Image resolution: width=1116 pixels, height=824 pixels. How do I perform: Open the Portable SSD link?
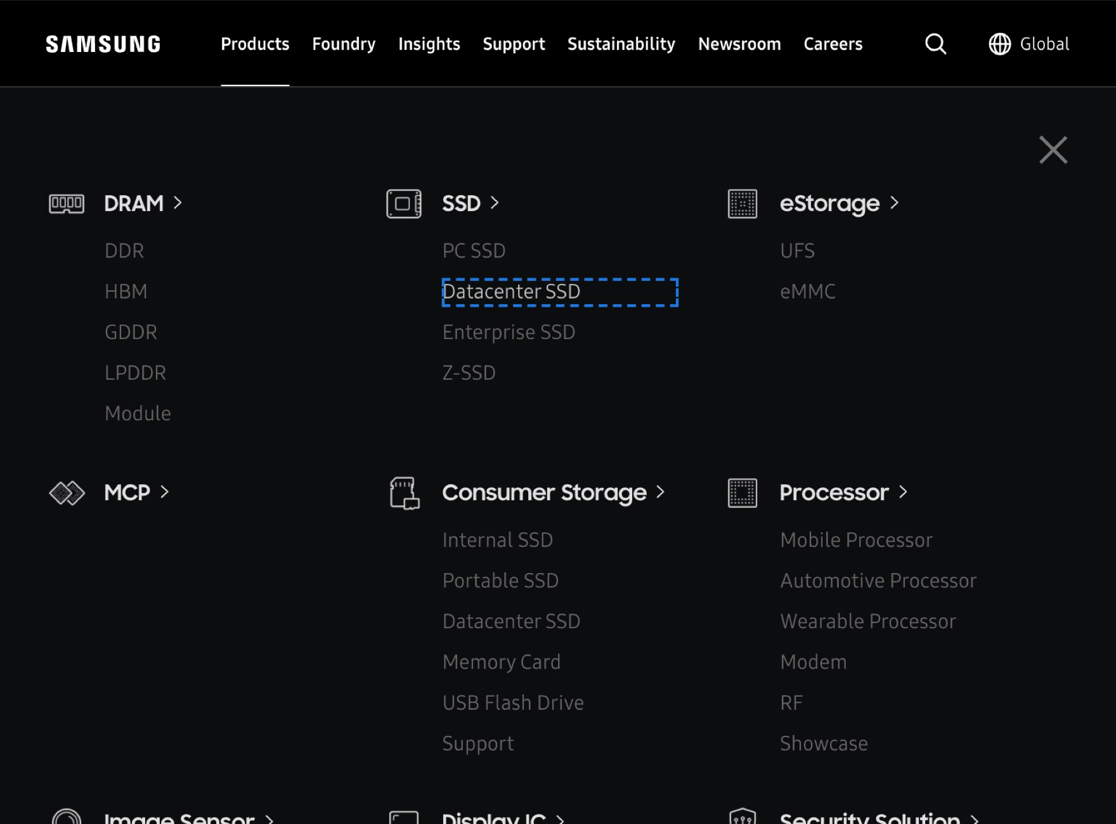click(x=500, y=580)
